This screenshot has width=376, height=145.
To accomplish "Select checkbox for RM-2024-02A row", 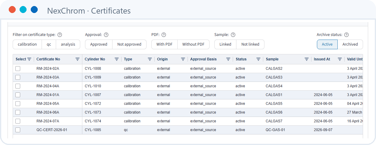I will tap(18, 69).
